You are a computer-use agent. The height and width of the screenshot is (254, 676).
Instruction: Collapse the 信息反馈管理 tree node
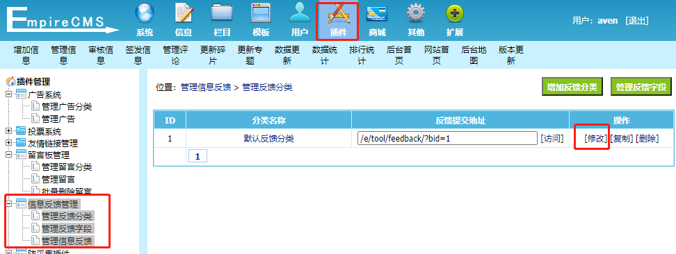tap(8, 204)
